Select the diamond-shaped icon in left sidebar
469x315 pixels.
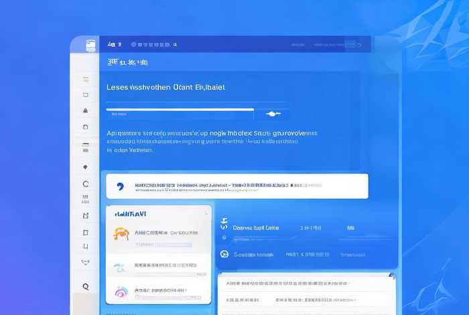click(85, 167)
